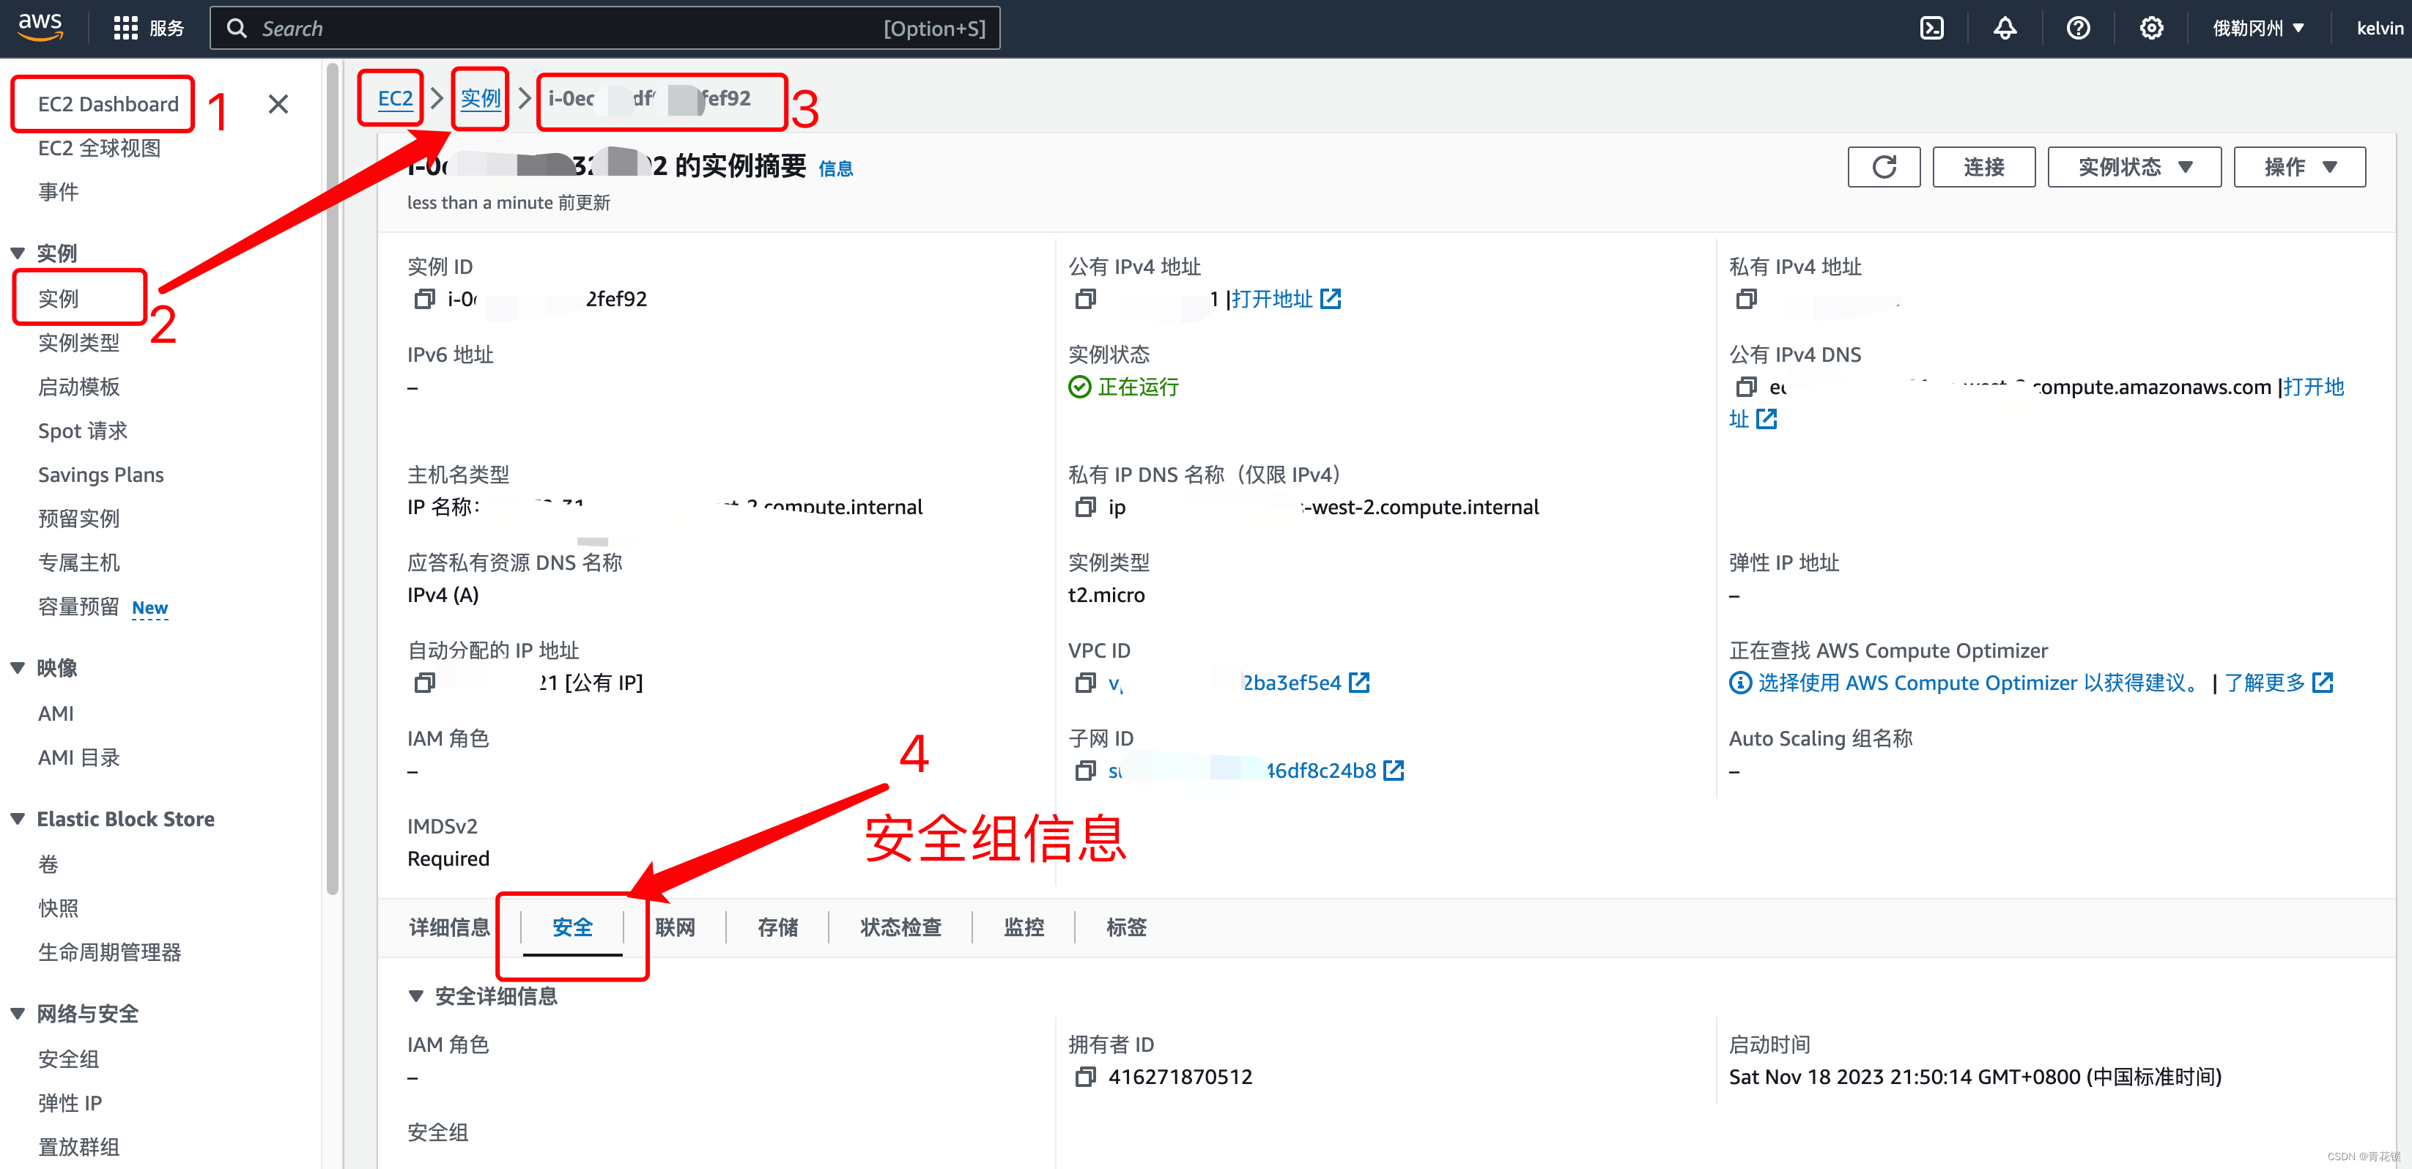This screenshot has height=1169, width=2412.
Task: Open the 操作 actions dropdown
Action: (2300, 166)
